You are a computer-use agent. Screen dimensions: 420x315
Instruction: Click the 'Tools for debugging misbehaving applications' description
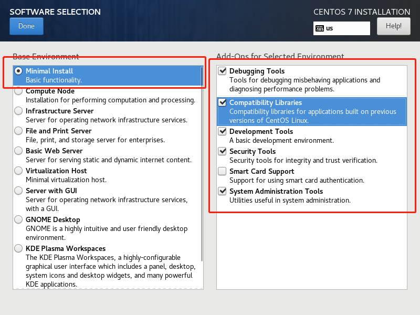[x=304, y=85]
